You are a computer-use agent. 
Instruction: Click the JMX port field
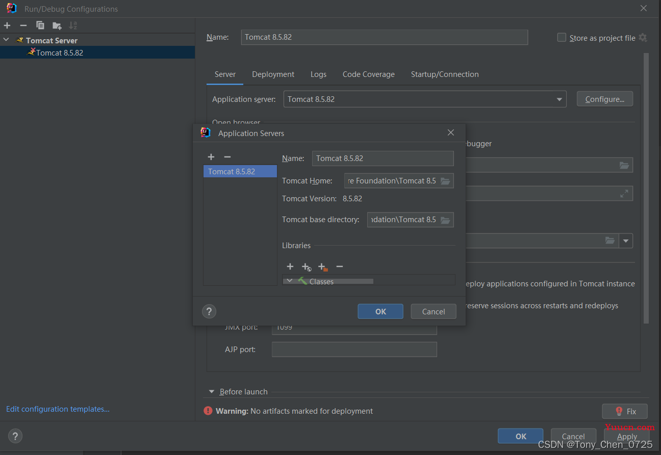pos(354,329)
